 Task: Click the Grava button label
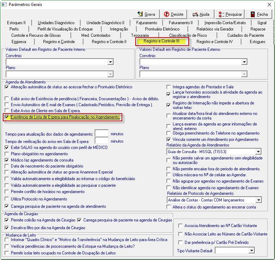150,14
